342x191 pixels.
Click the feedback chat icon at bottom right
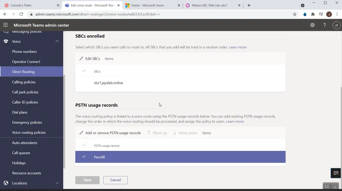coord(336,173)
